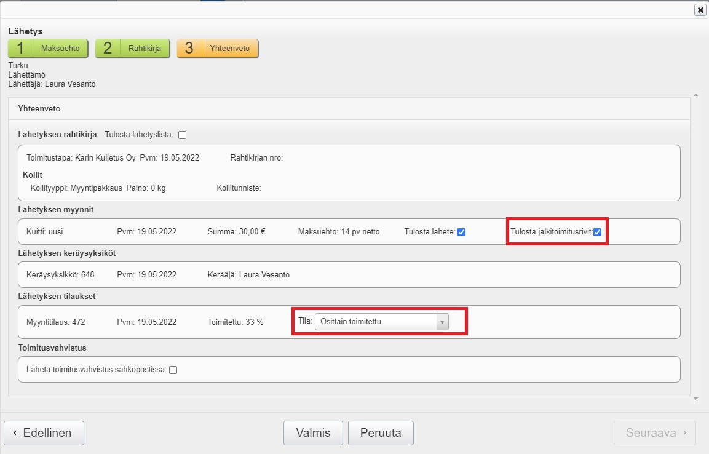Tick Lähetä toimitusvahvistus sähköpostissa checkbox
This screenshot has width=709, height=454.
(173, 370)
